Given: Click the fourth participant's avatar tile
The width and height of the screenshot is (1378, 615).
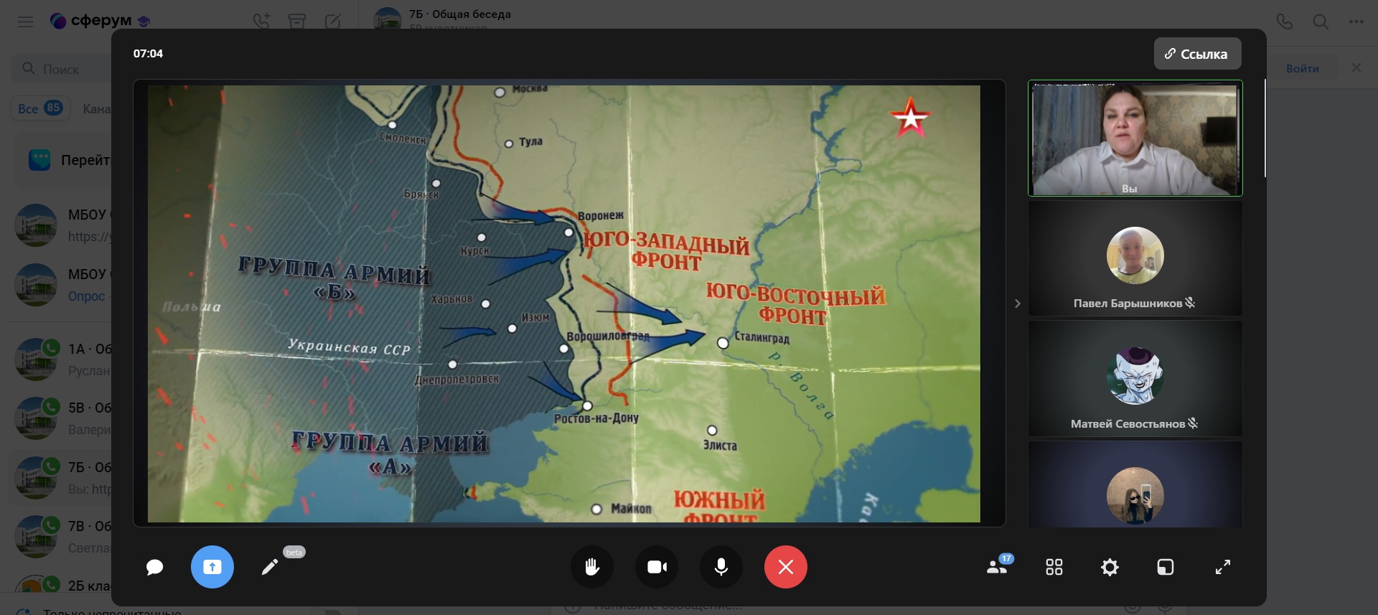Looking at the screenshot, I should click(1135, 485).
